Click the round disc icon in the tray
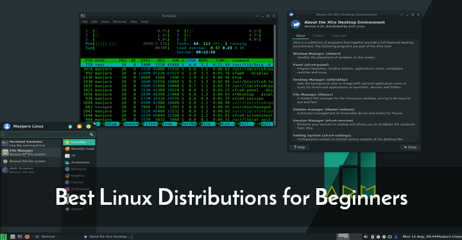The image size is (462, 240). [x=378, y=237]
